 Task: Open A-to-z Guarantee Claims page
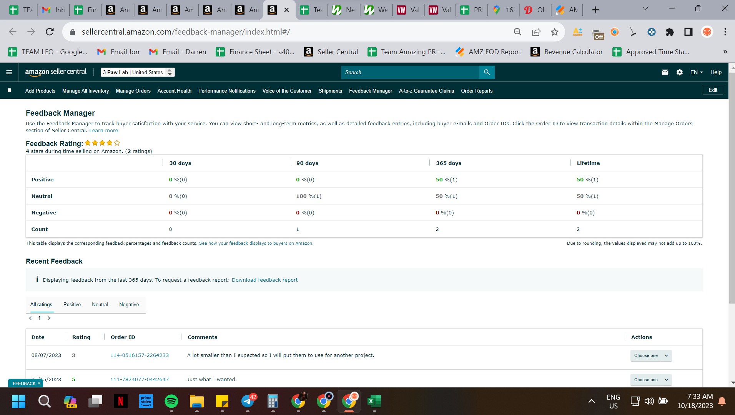[x=426, y=91]
